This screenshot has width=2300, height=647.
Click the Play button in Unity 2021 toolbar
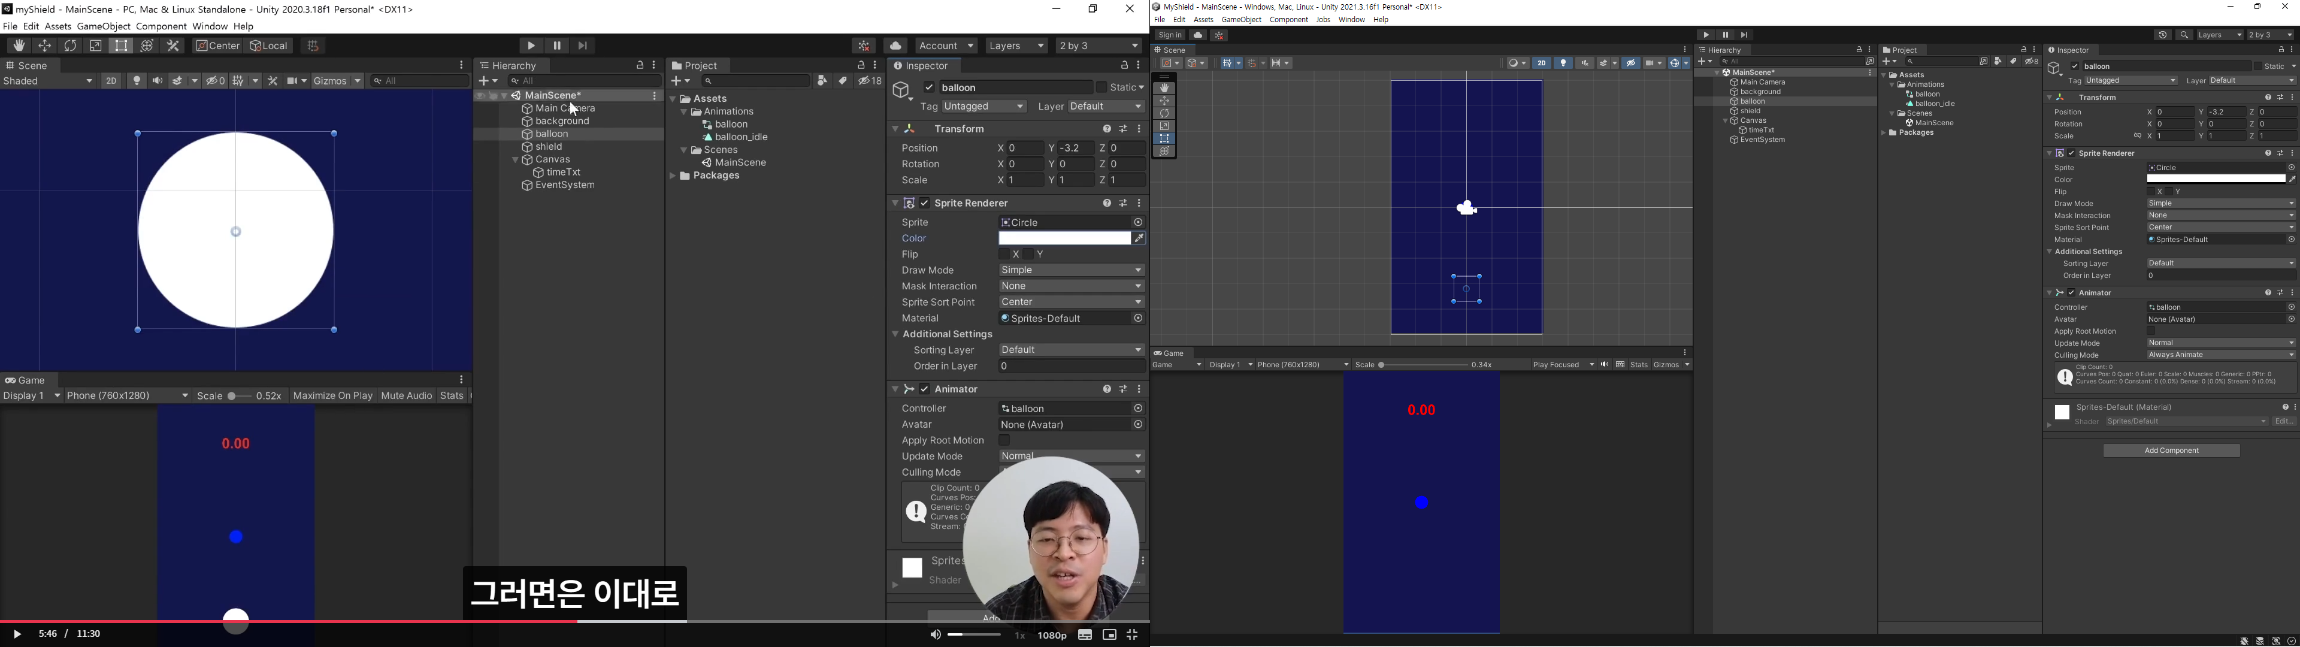click(x=1705, y=35)
